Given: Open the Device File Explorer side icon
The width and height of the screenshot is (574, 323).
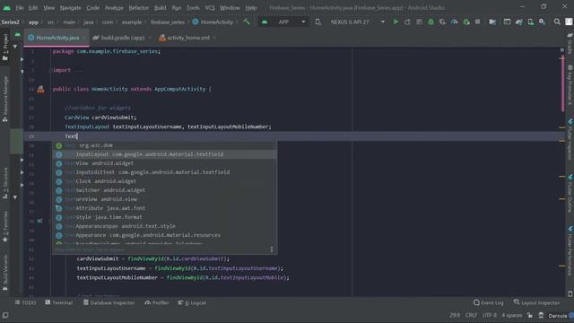Looking at the screenshot, I should 570,293.
